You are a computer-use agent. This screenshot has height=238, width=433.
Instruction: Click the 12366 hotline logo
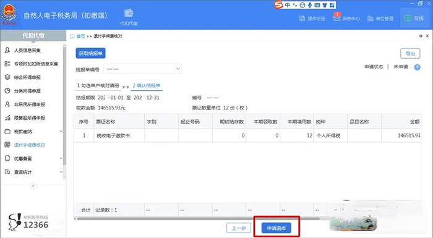[28, 221]
